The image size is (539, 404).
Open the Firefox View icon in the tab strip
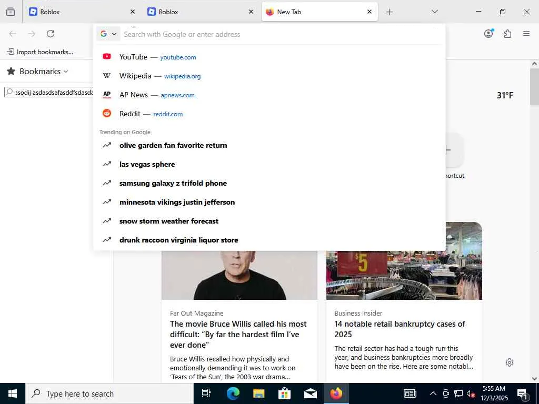click(11, 12)
